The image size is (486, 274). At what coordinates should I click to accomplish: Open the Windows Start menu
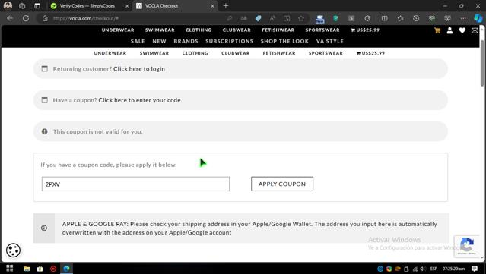[x=10, y=269]
